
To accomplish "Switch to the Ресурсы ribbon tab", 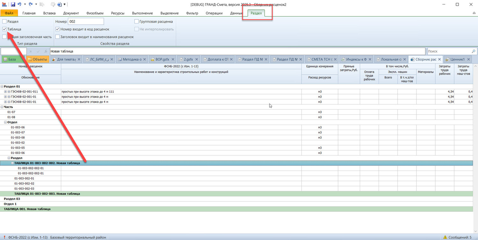I will pyautogui.click(x=117, y=13).
